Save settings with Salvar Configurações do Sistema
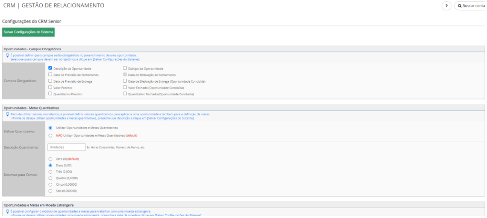487x218 pixels. 29,32
